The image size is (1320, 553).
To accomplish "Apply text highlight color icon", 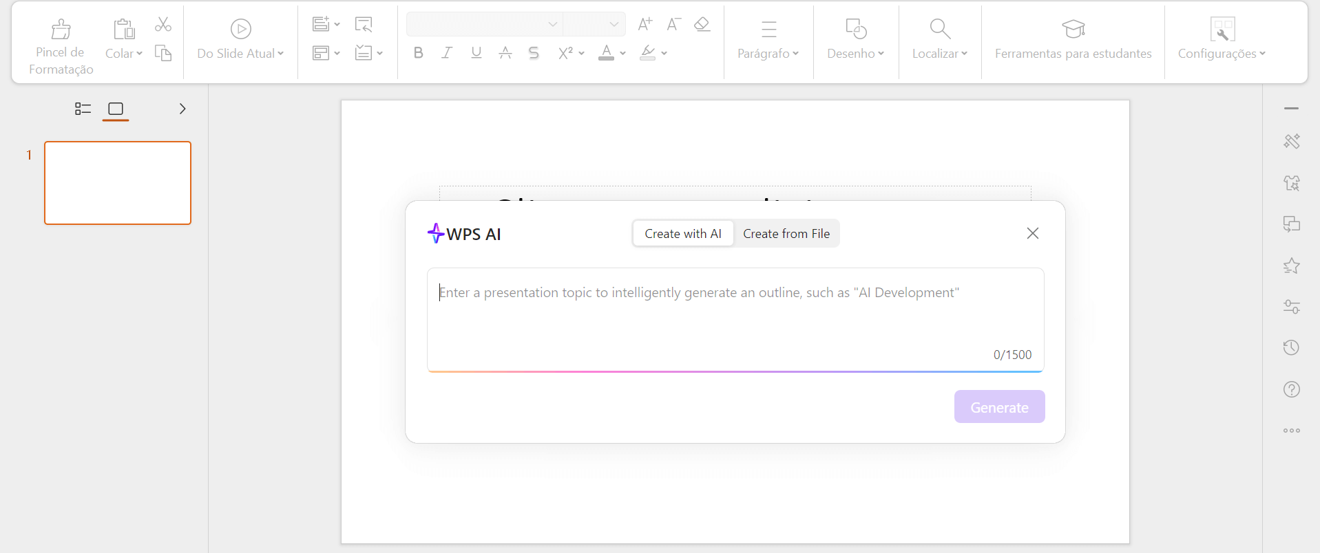I will tap(647, 52).
